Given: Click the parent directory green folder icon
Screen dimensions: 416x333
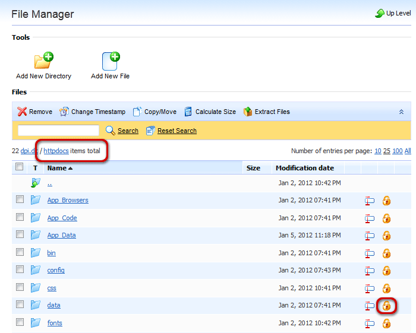Looking at the screenshot, I should 35,183.
